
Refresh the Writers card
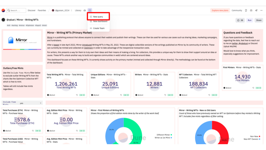(x=165, y=95)
